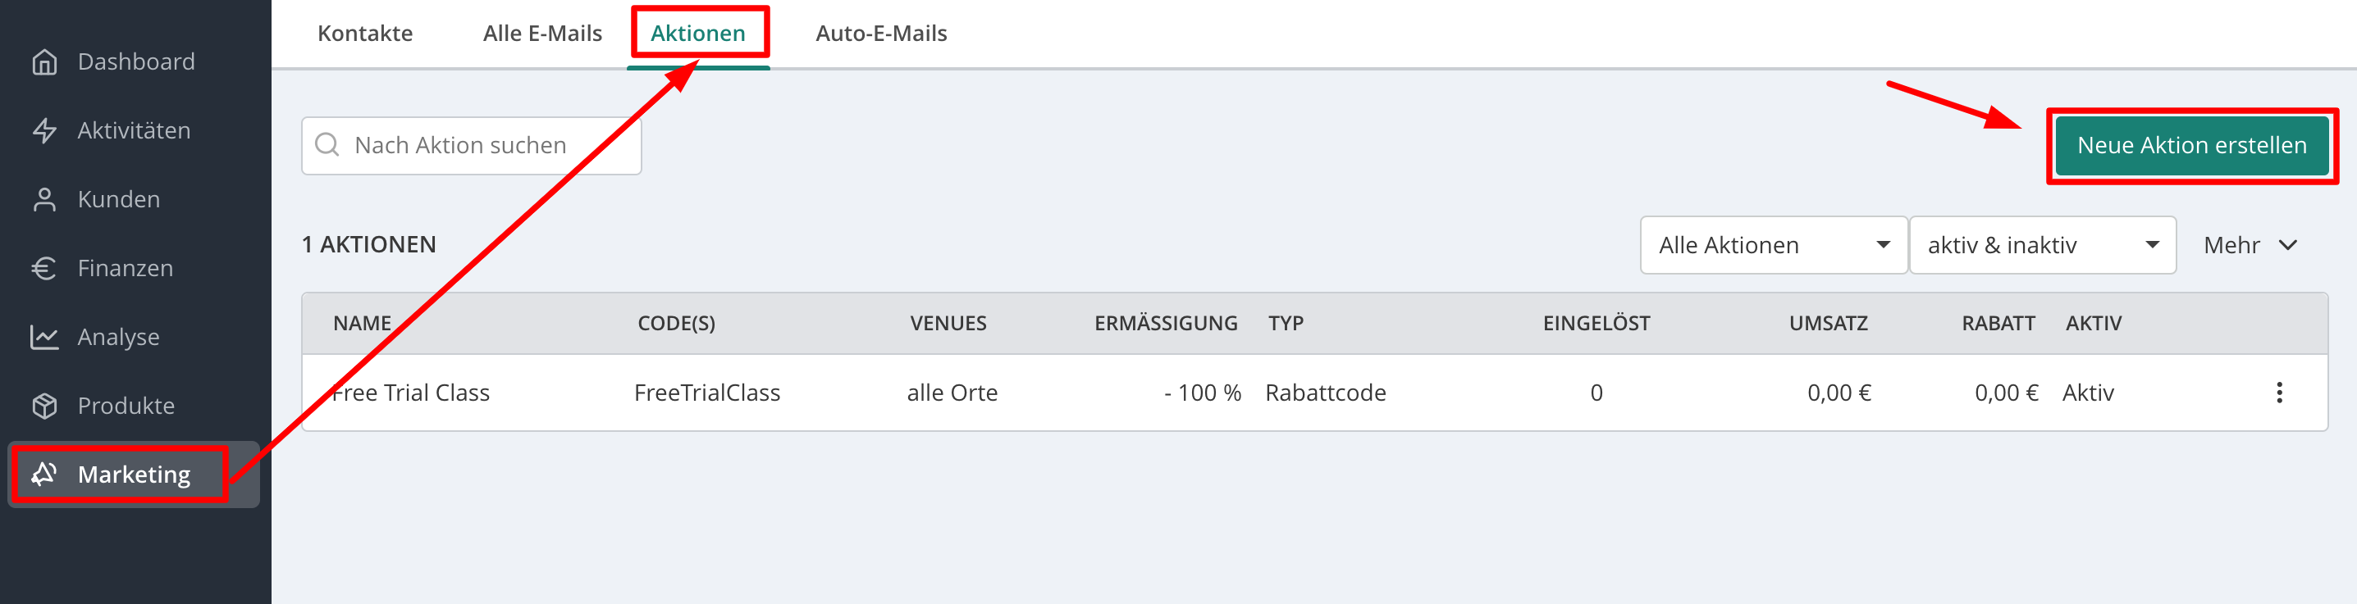Screen dimensions: 2357x604
Task: Click the Kunden person icon
Action: [44, 199]
